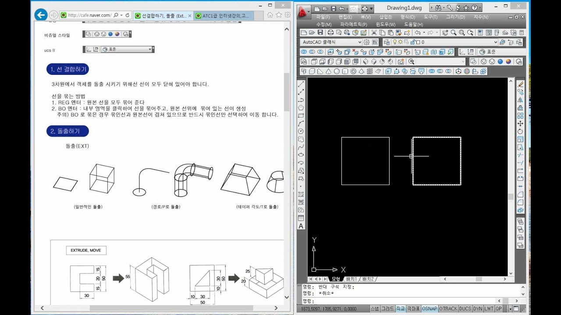561x315 pixels.
Task: Toggle DYN dynamic input in status bar
Action: pyautogui.click(x=478, y=308)
